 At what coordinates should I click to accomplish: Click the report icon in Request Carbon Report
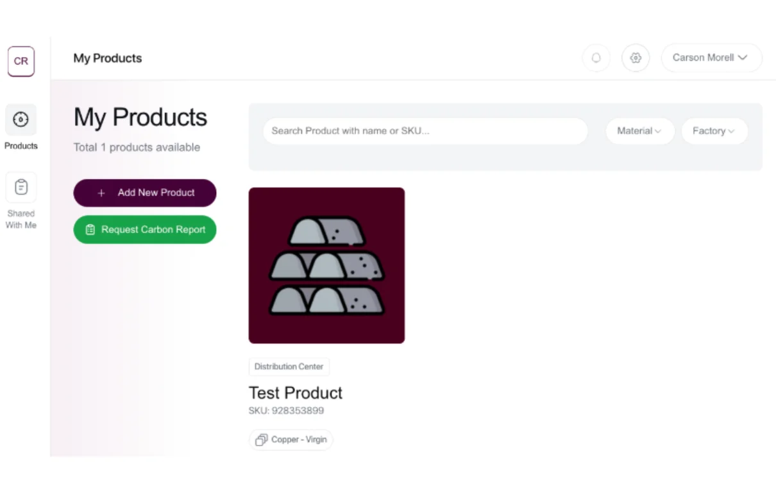click(x=90, y=229)
